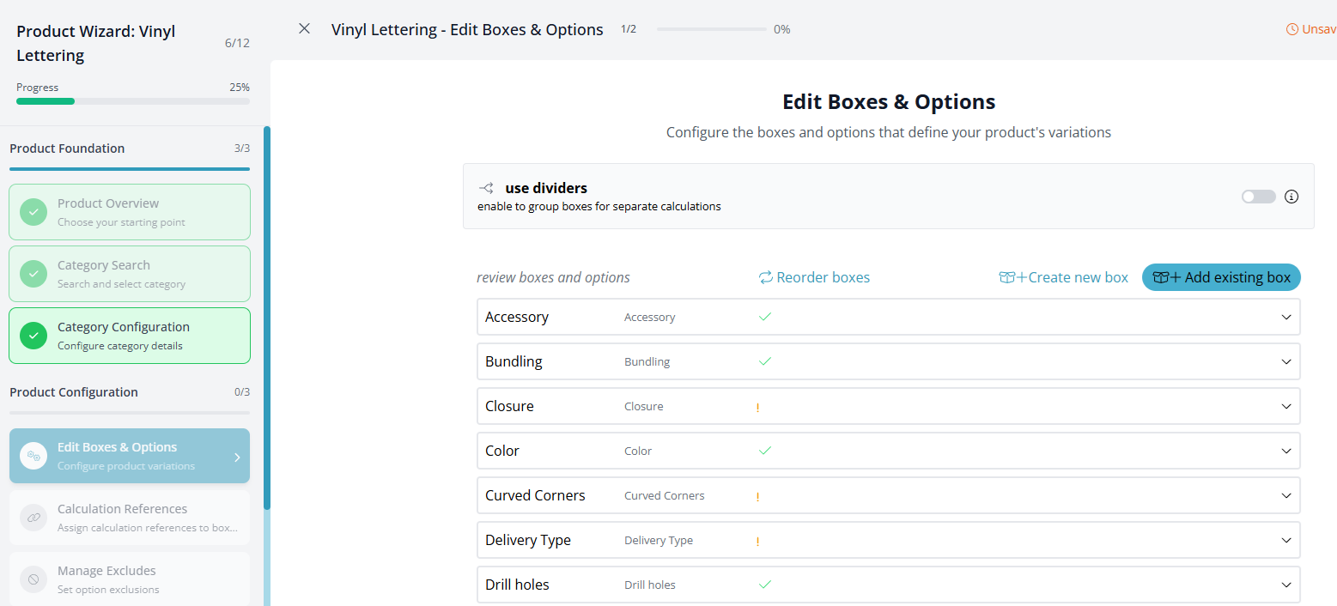Click the box icon on 'Create new box'
The image size is (1337, 606).
[x=1006, y=277]
